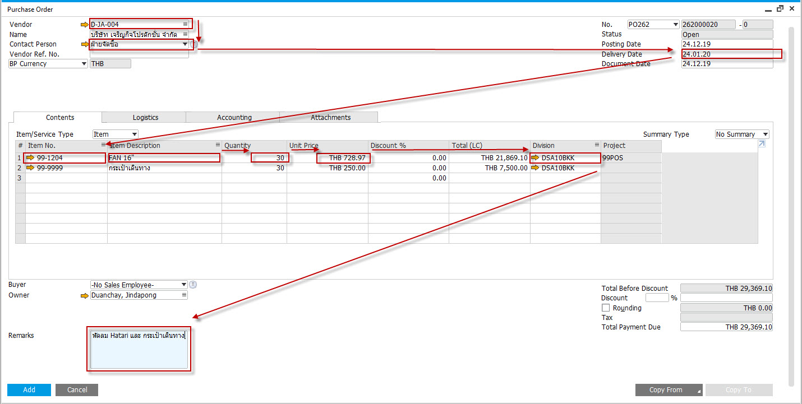Click the orange arrow for item 99-1204
Viewport: 802px width, 404px height.
[30, 158]
